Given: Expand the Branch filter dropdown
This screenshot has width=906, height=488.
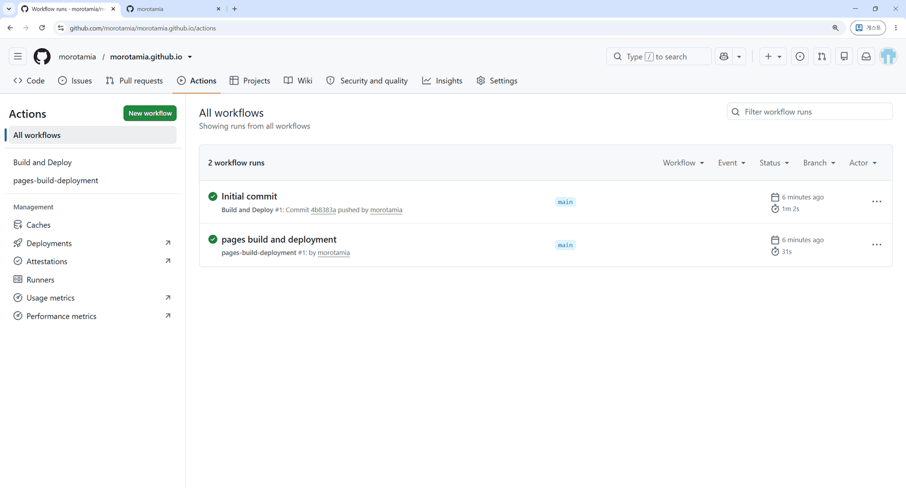Looking at the screenshot, I should [819, 163].
